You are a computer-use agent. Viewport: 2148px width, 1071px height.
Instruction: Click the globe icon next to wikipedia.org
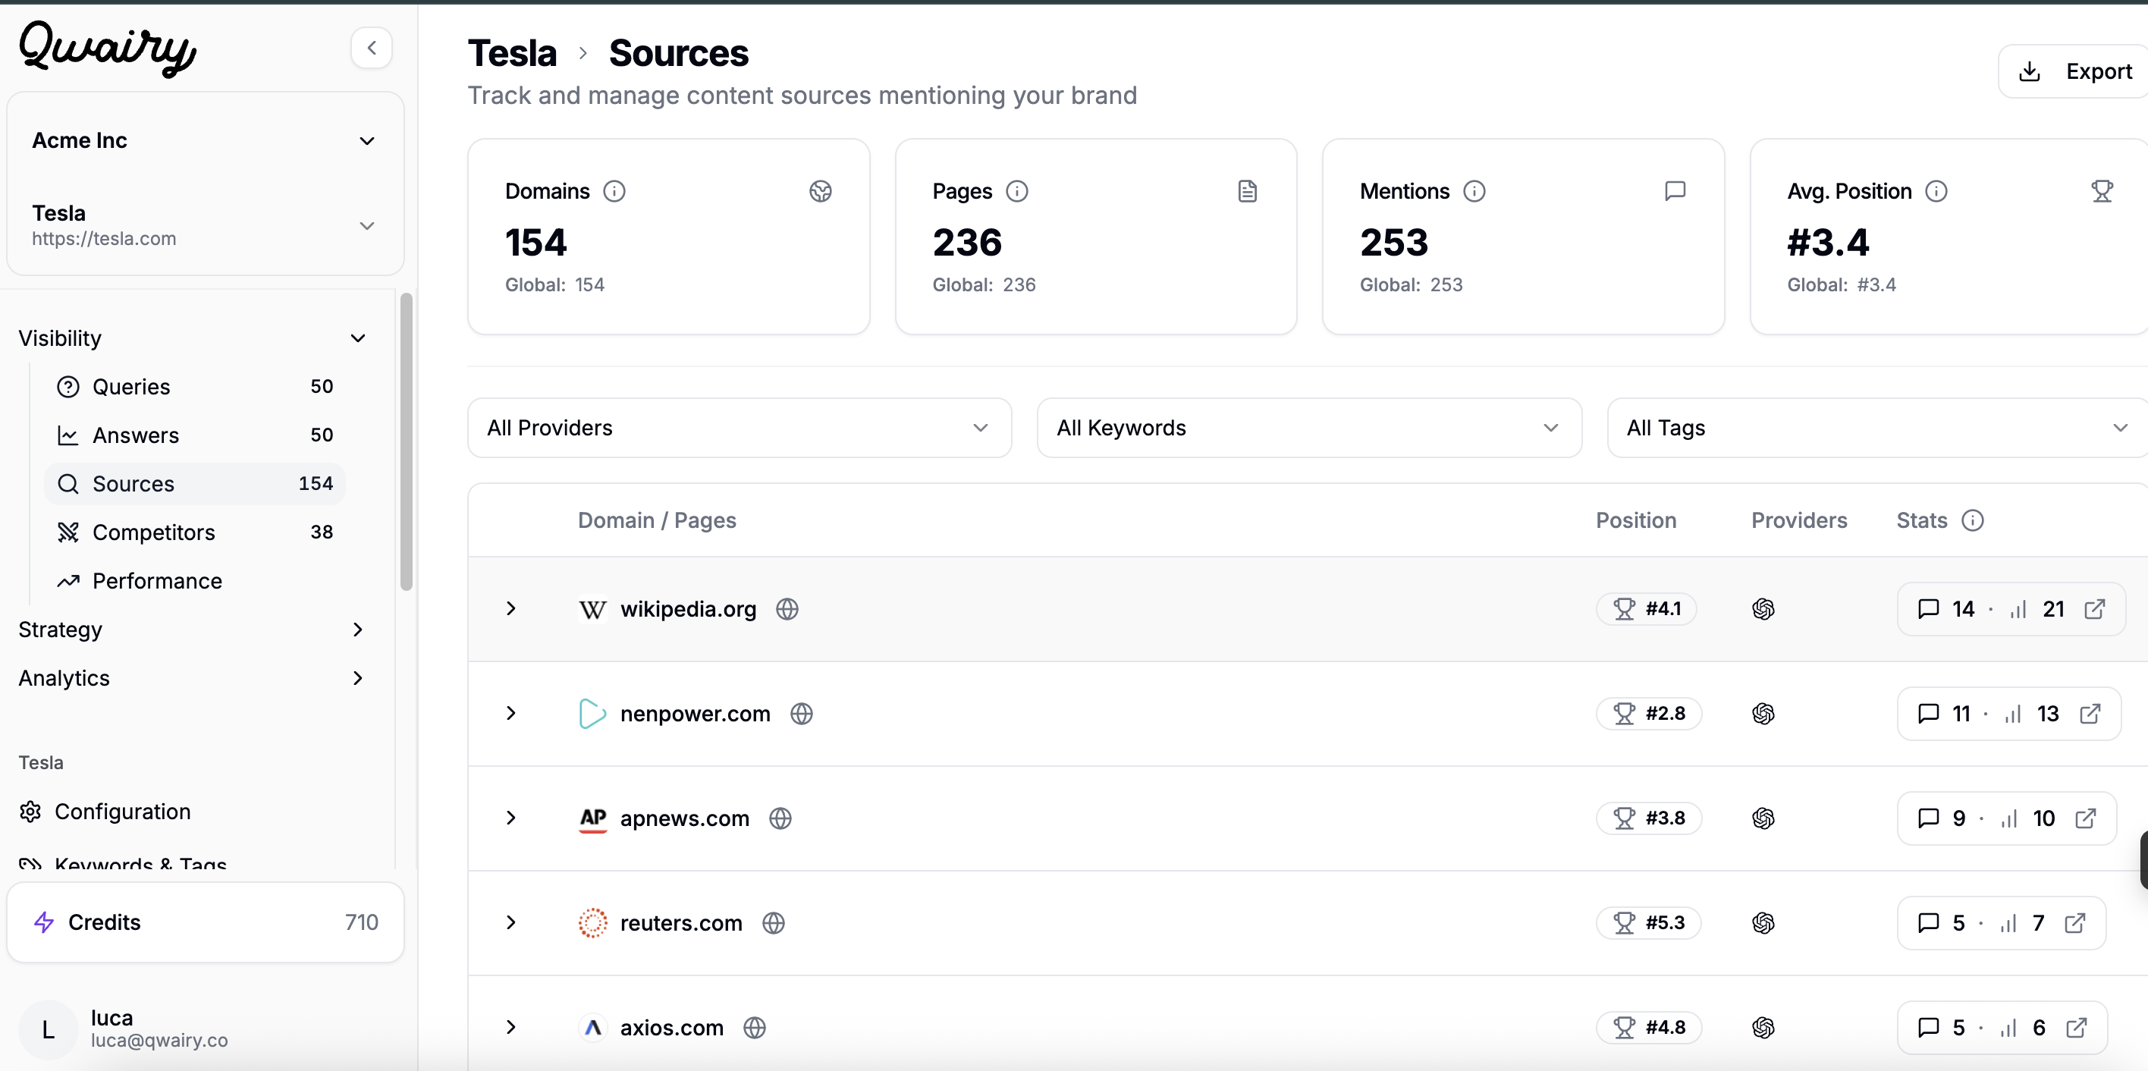coord(787,609)
